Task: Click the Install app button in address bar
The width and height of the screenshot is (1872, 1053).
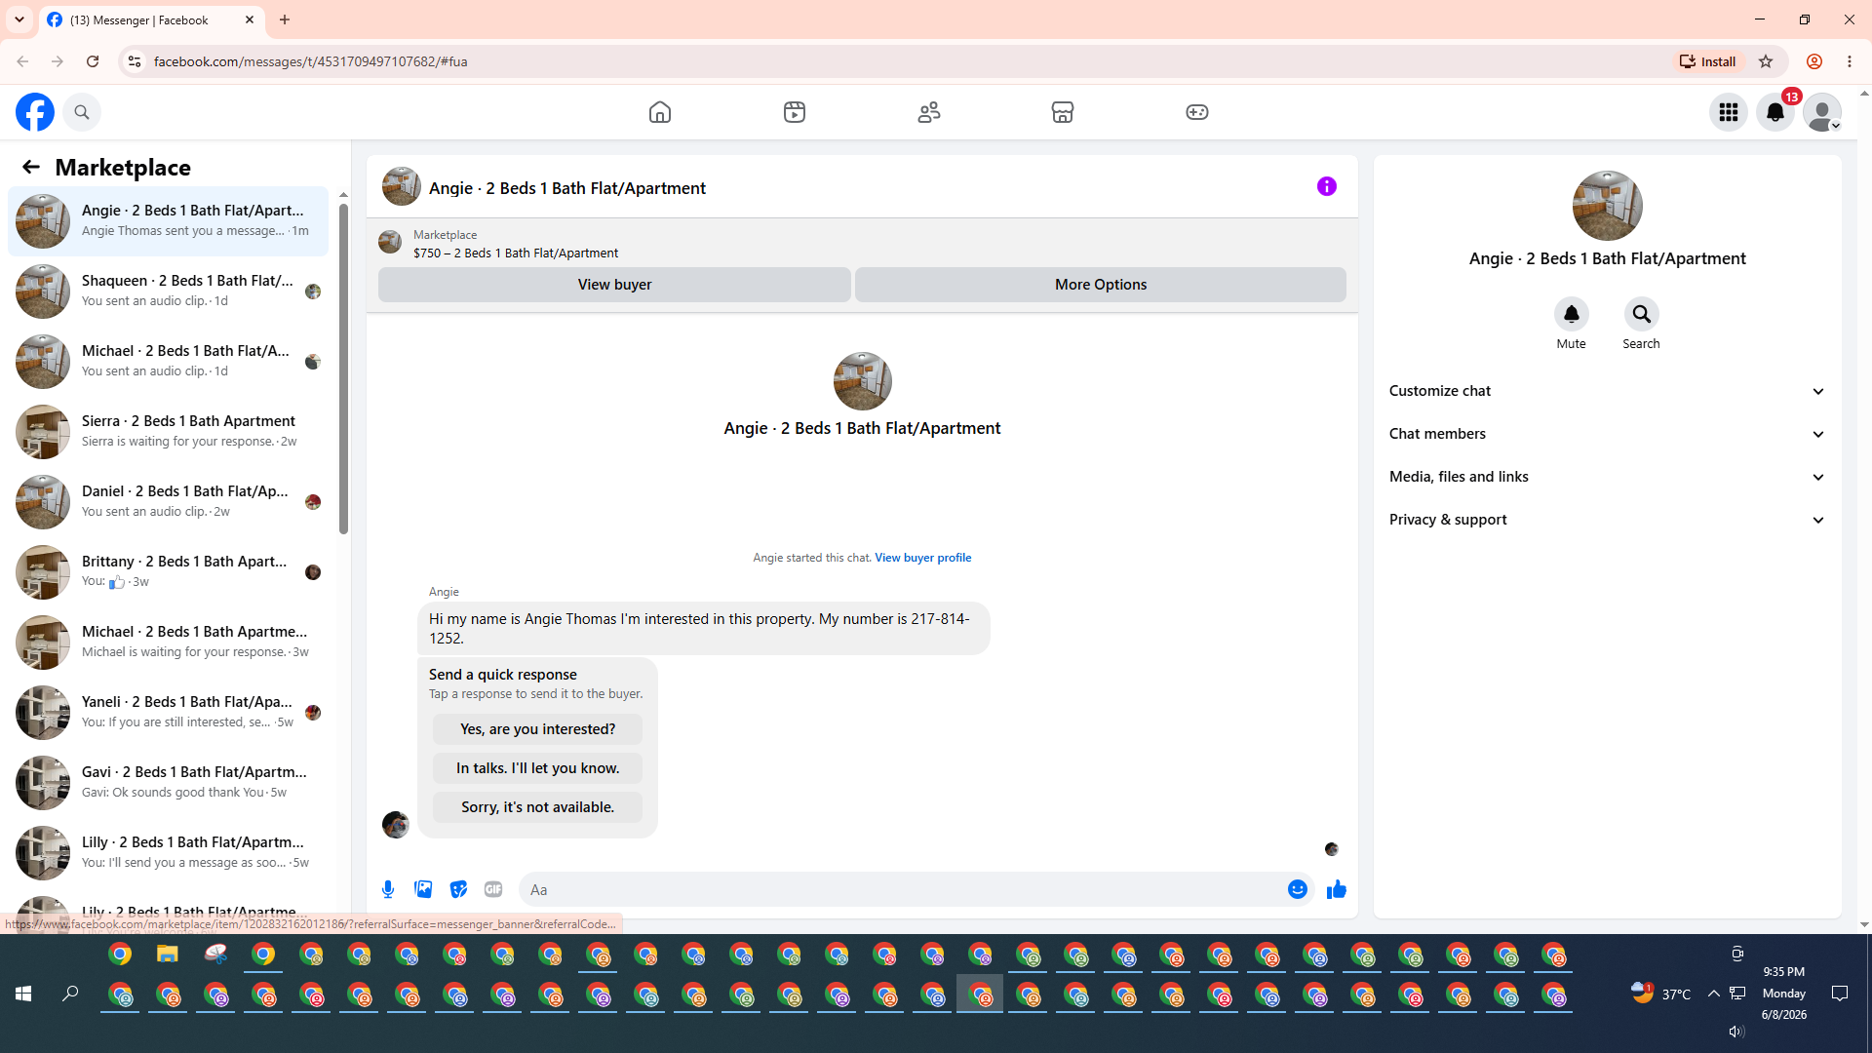Action: [1707, 61]
